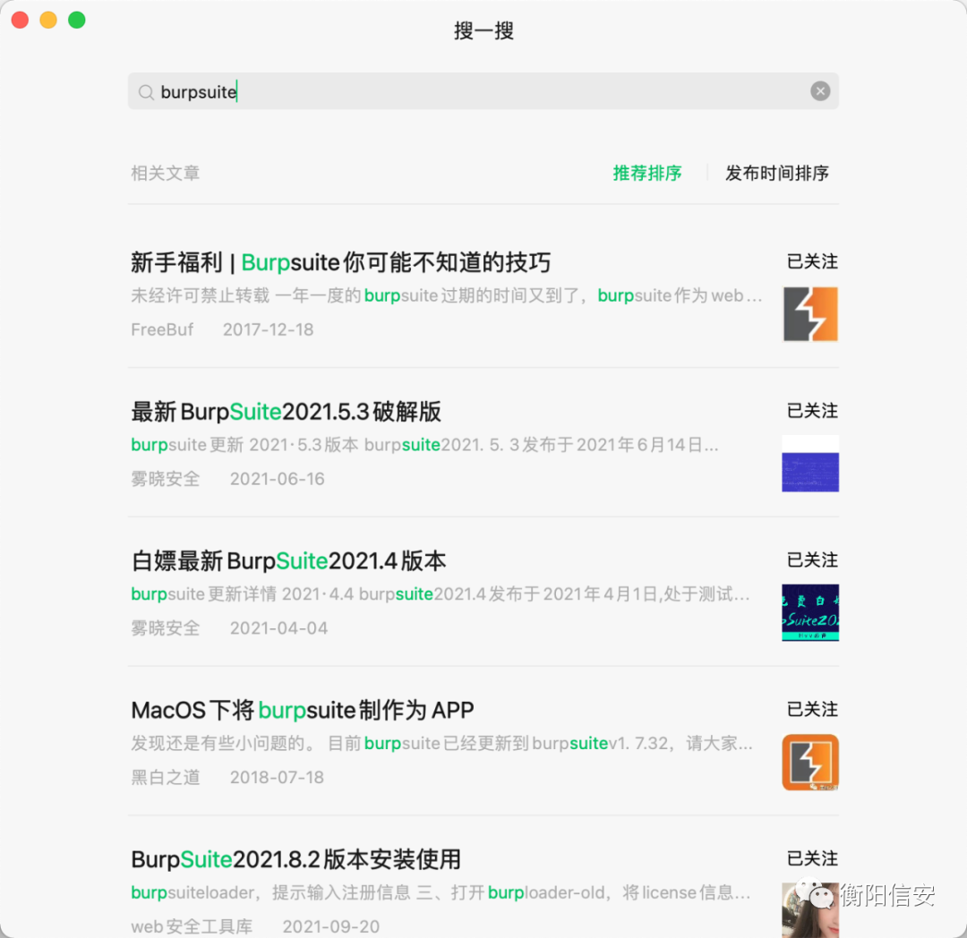Click the date 2017-12-18
Image resolution: width=967 pixels, height=938 pixels.
point(269,329)
